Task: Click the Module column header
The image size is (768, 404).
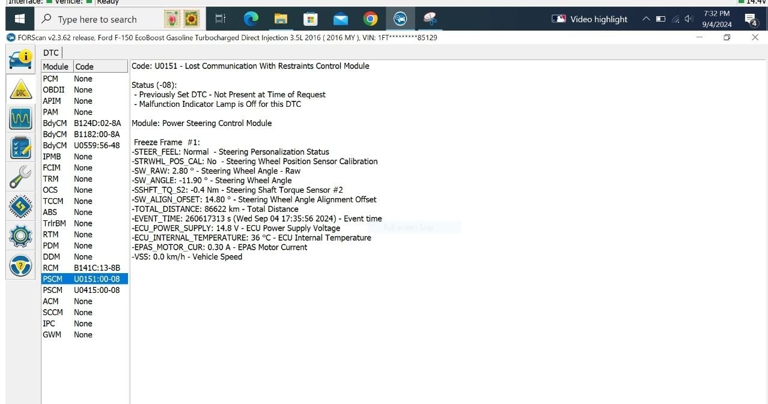Action: point(55,66)
